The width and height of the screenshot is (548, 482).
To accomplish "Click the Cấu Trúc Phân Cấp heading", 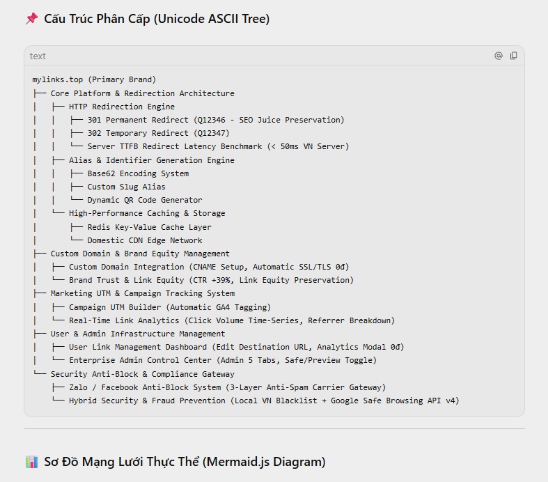I will point(157,19).
